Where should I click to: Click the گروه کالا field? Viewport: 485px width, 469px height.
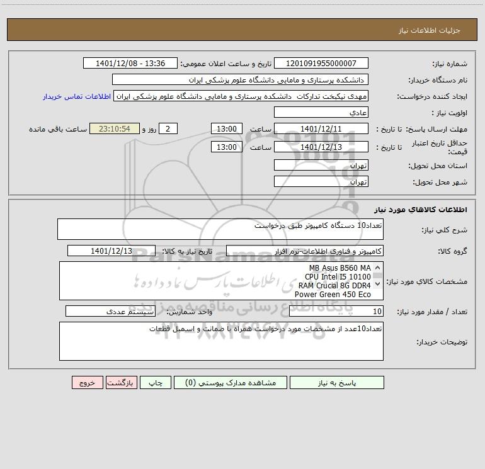(x=305, y=251)
